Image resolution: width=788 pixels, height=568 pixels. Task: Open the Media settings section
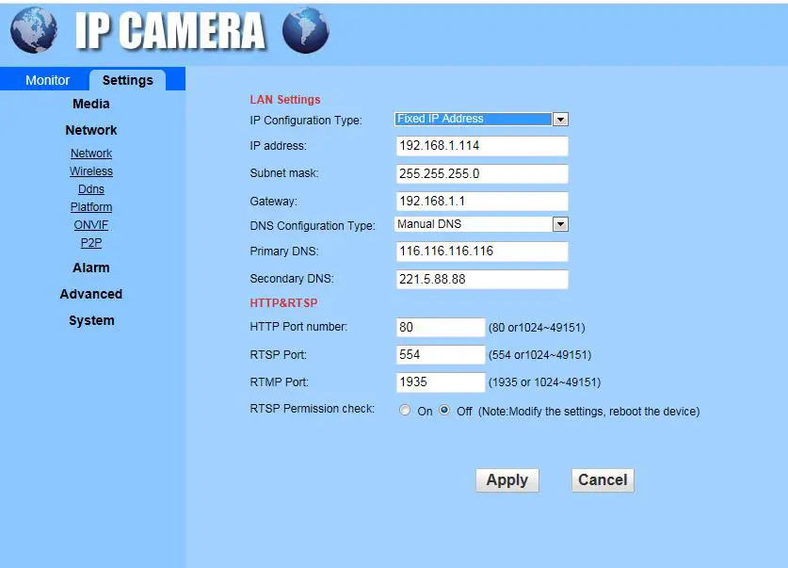tap(90, 104)
